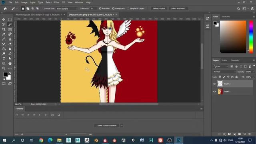The height and width of the screenshot is (144, 256).
Task: Toggle lock all padlock icon
Action: 236,77
